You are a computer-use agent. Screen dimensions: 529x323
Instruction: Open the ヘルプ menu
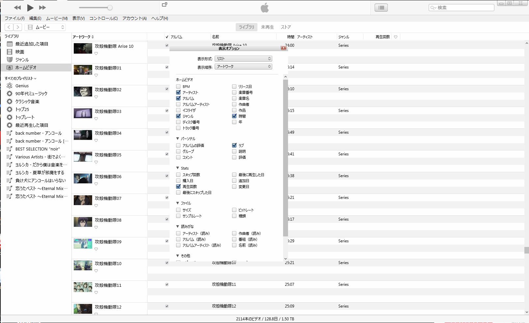coord(160,18)
